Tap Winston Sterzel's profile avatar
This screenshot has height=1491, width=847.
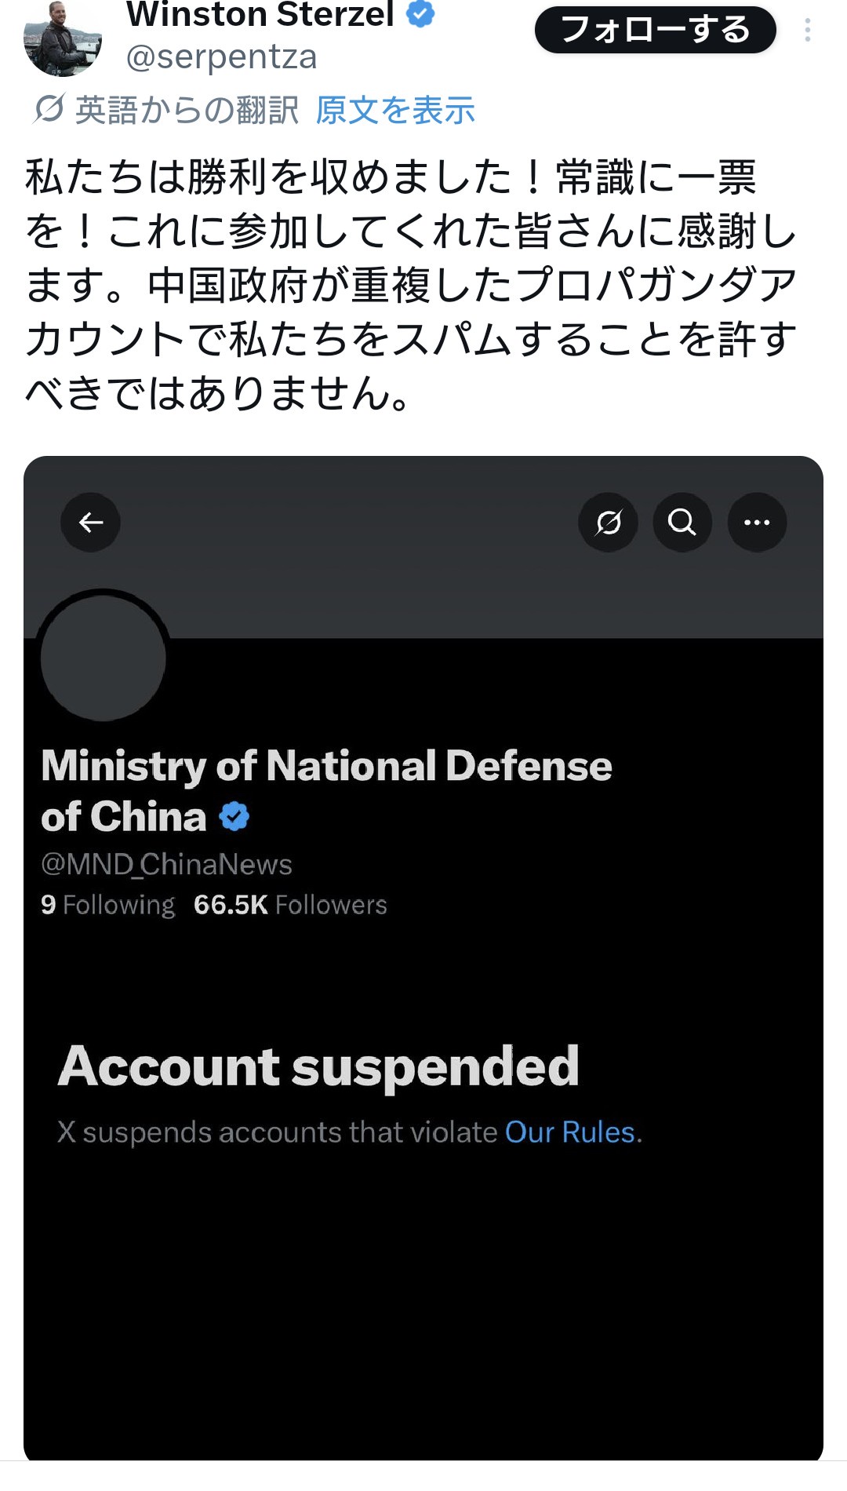(63, 41)
